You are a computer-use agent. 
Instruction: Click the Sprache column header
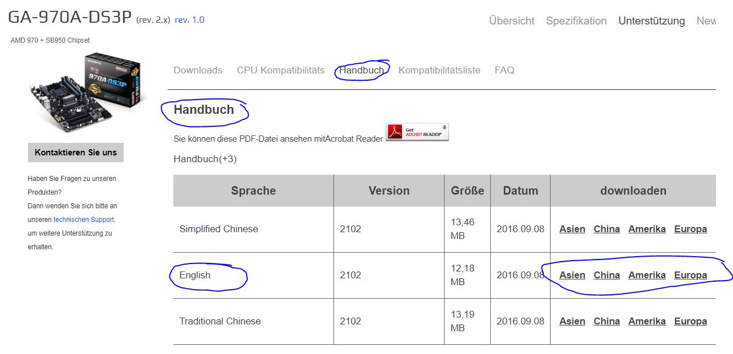click(x=254, y=191)
